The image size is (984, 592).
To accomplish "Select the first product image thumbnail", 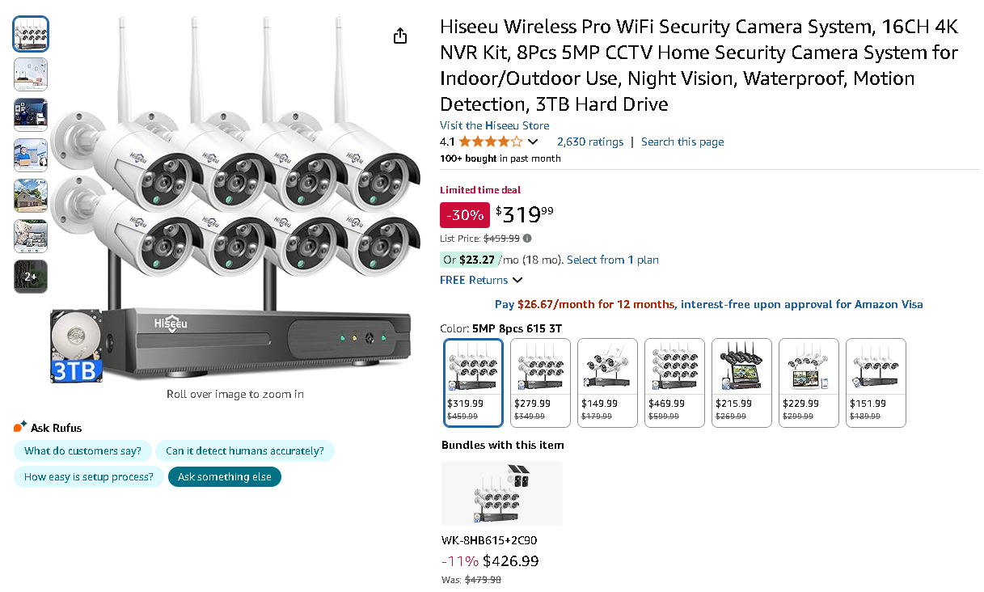I will [31, 34].
